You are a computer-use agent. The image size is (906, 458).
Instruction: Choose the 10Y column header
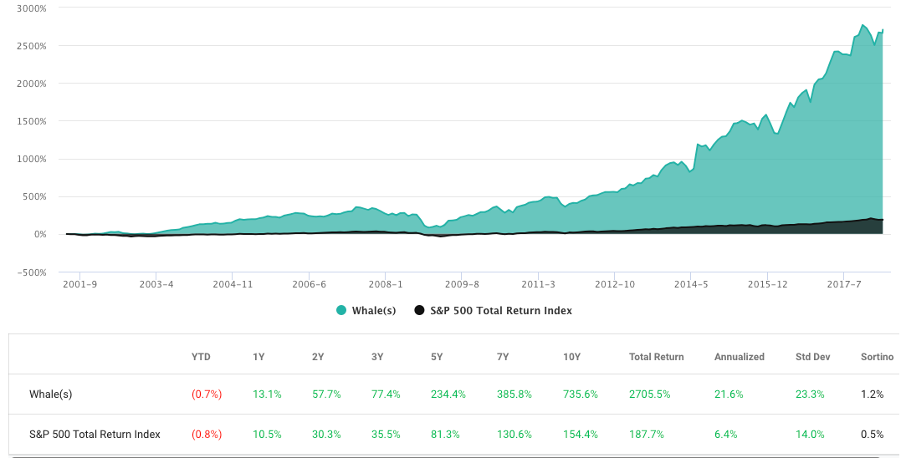pyautogui.click(x=573, y=357)
